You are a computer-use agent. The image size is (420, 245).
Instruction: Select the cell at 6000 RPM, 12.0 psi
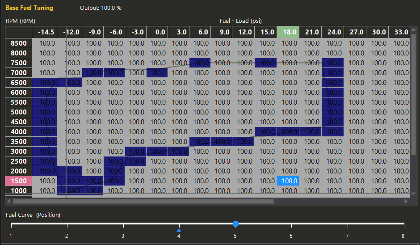[243, 93]
